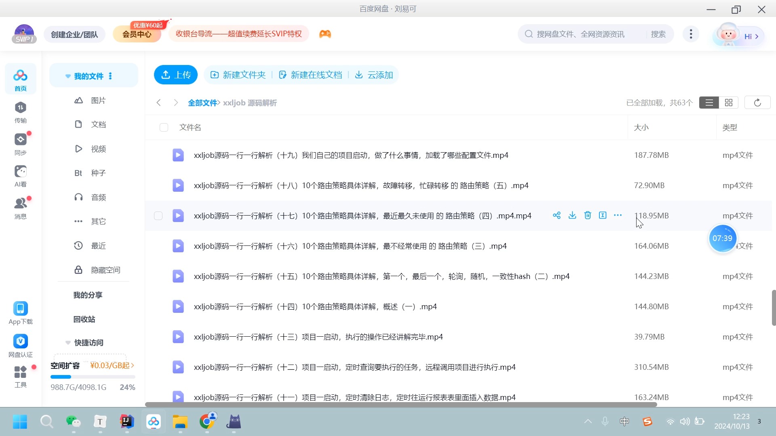Open the three-dot menu beside search
This screenshot has height=436, width=776.
tap(691, 34)
